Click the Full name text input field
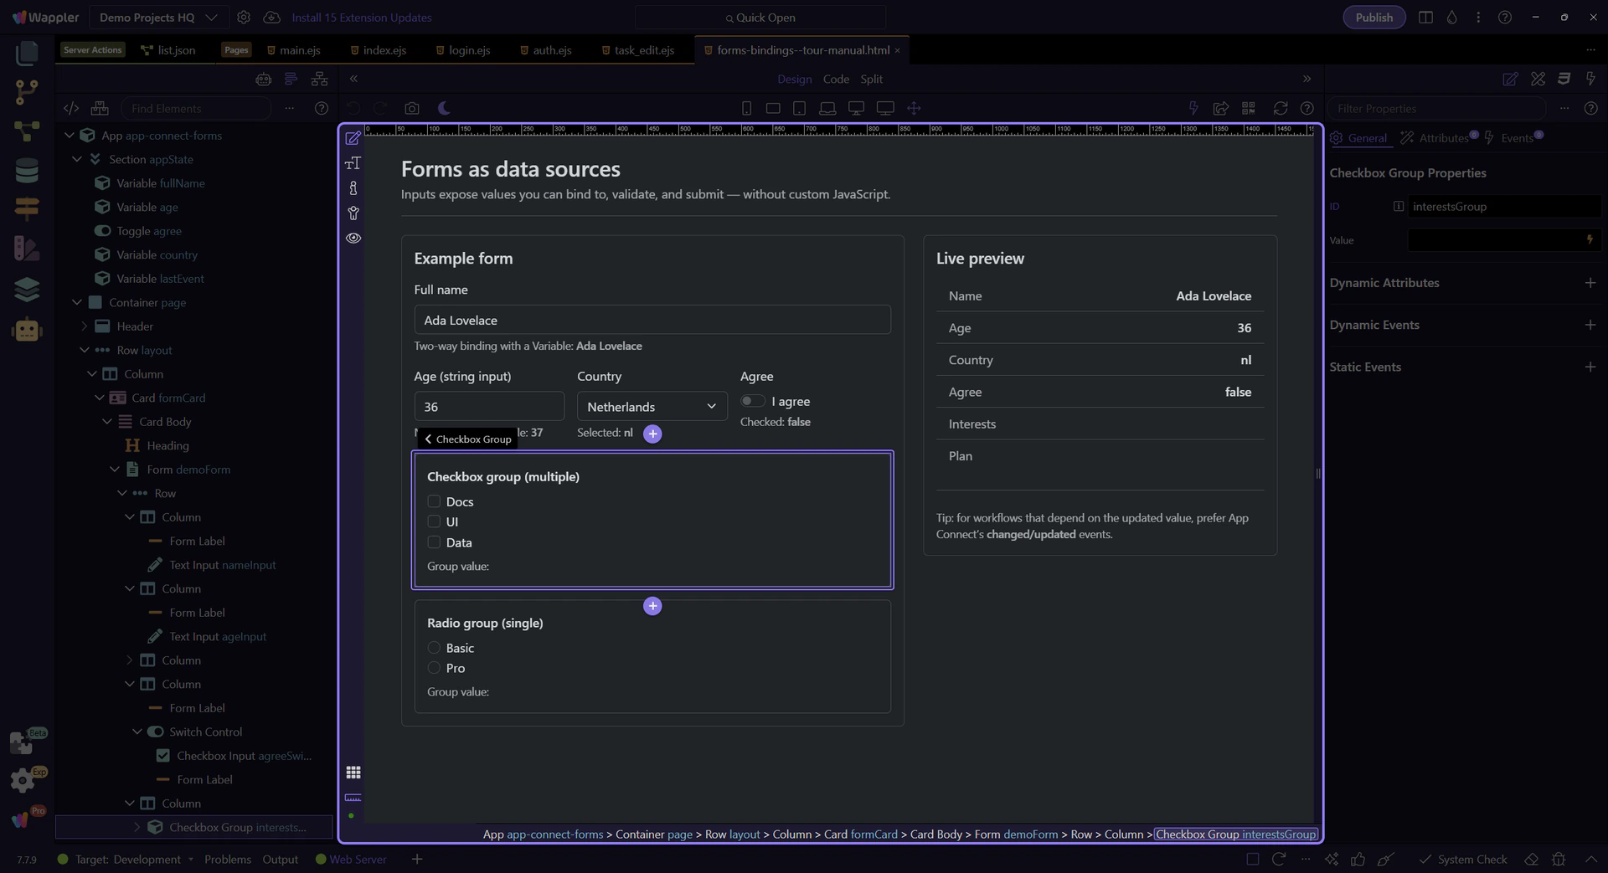Screen dimensions: 1608x873 point(652,320)
